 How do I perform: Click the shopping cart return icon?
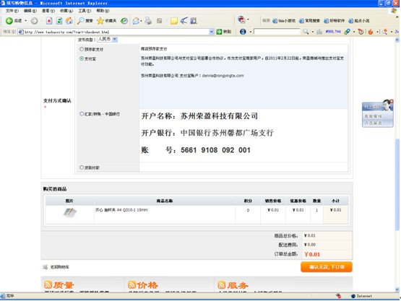click(x=46, y=267)
